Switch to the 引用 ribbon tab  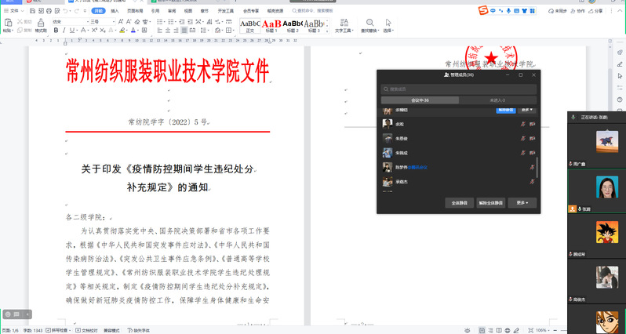[155, 11]
